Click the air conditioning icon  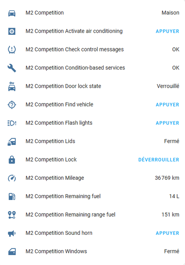[12, 31]
